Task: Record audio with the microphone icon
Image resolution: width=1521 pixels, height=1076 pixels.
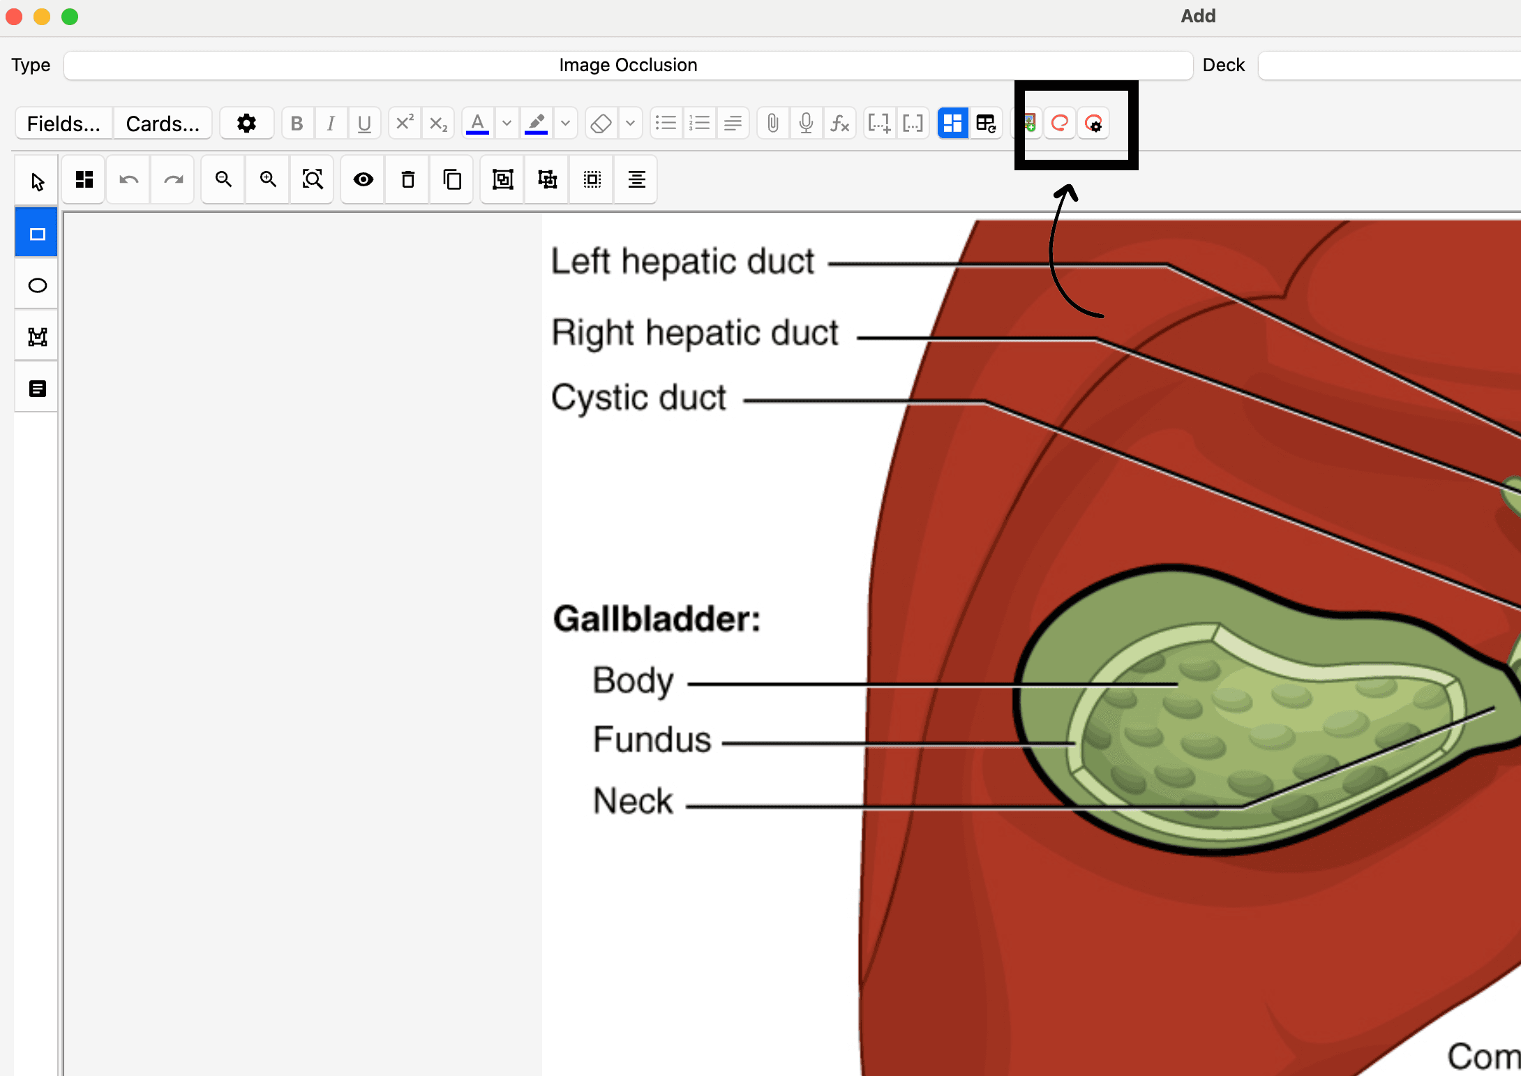Action: coord(806,124)
